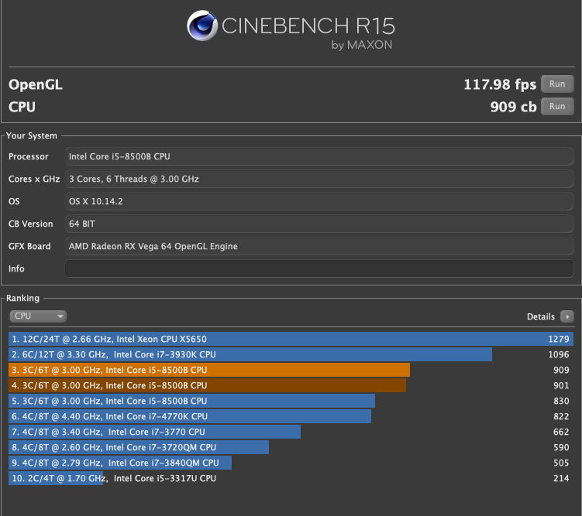Click the GFX Board field Radeon Vega 64
This screenshot has height=516, width=582.
pyautogui.click(x=319, y=246)
